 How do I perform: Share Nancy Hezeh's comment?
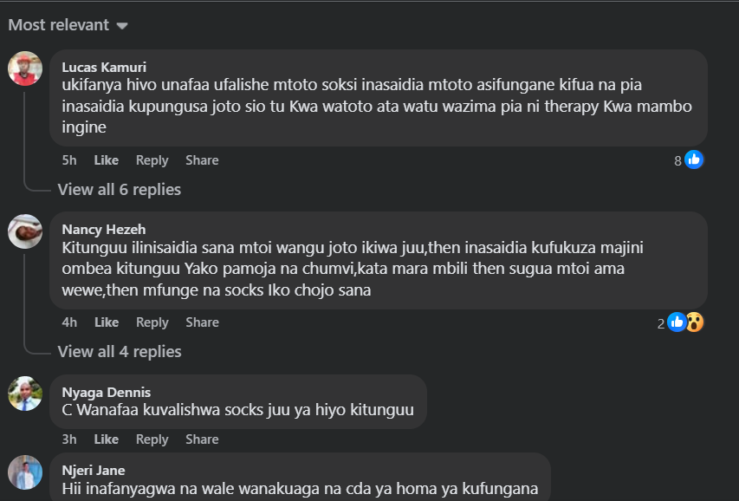click(x=202, y=322)
